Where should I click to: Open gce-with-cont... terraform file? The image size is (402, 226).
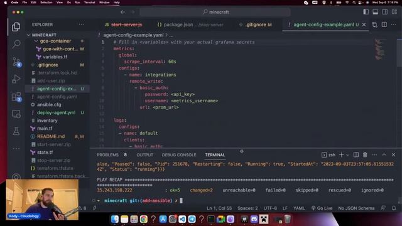click(x=60, y=49)
